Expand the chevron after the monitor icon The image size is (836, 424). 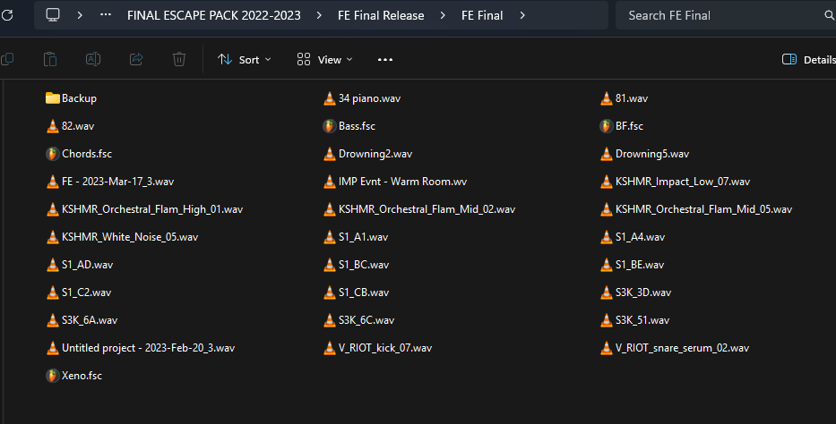coord(80,15)
